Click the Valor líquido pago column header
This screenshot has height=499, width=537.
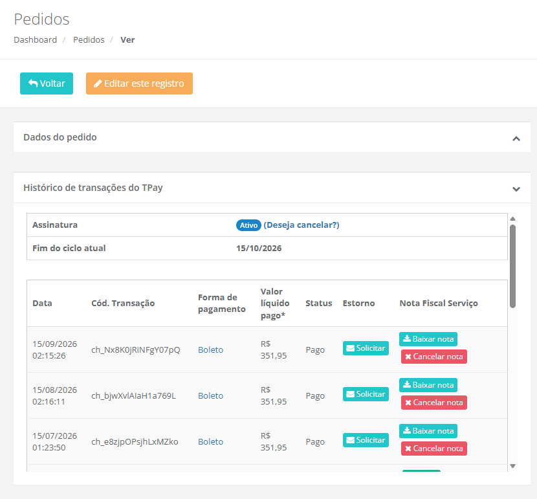point(275,303)
